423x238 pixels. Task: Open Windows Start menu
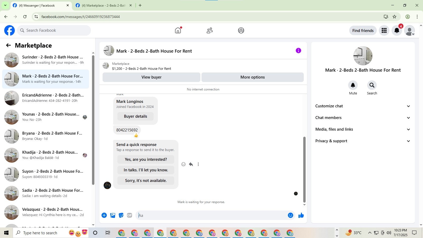click(x=6, y=233)
